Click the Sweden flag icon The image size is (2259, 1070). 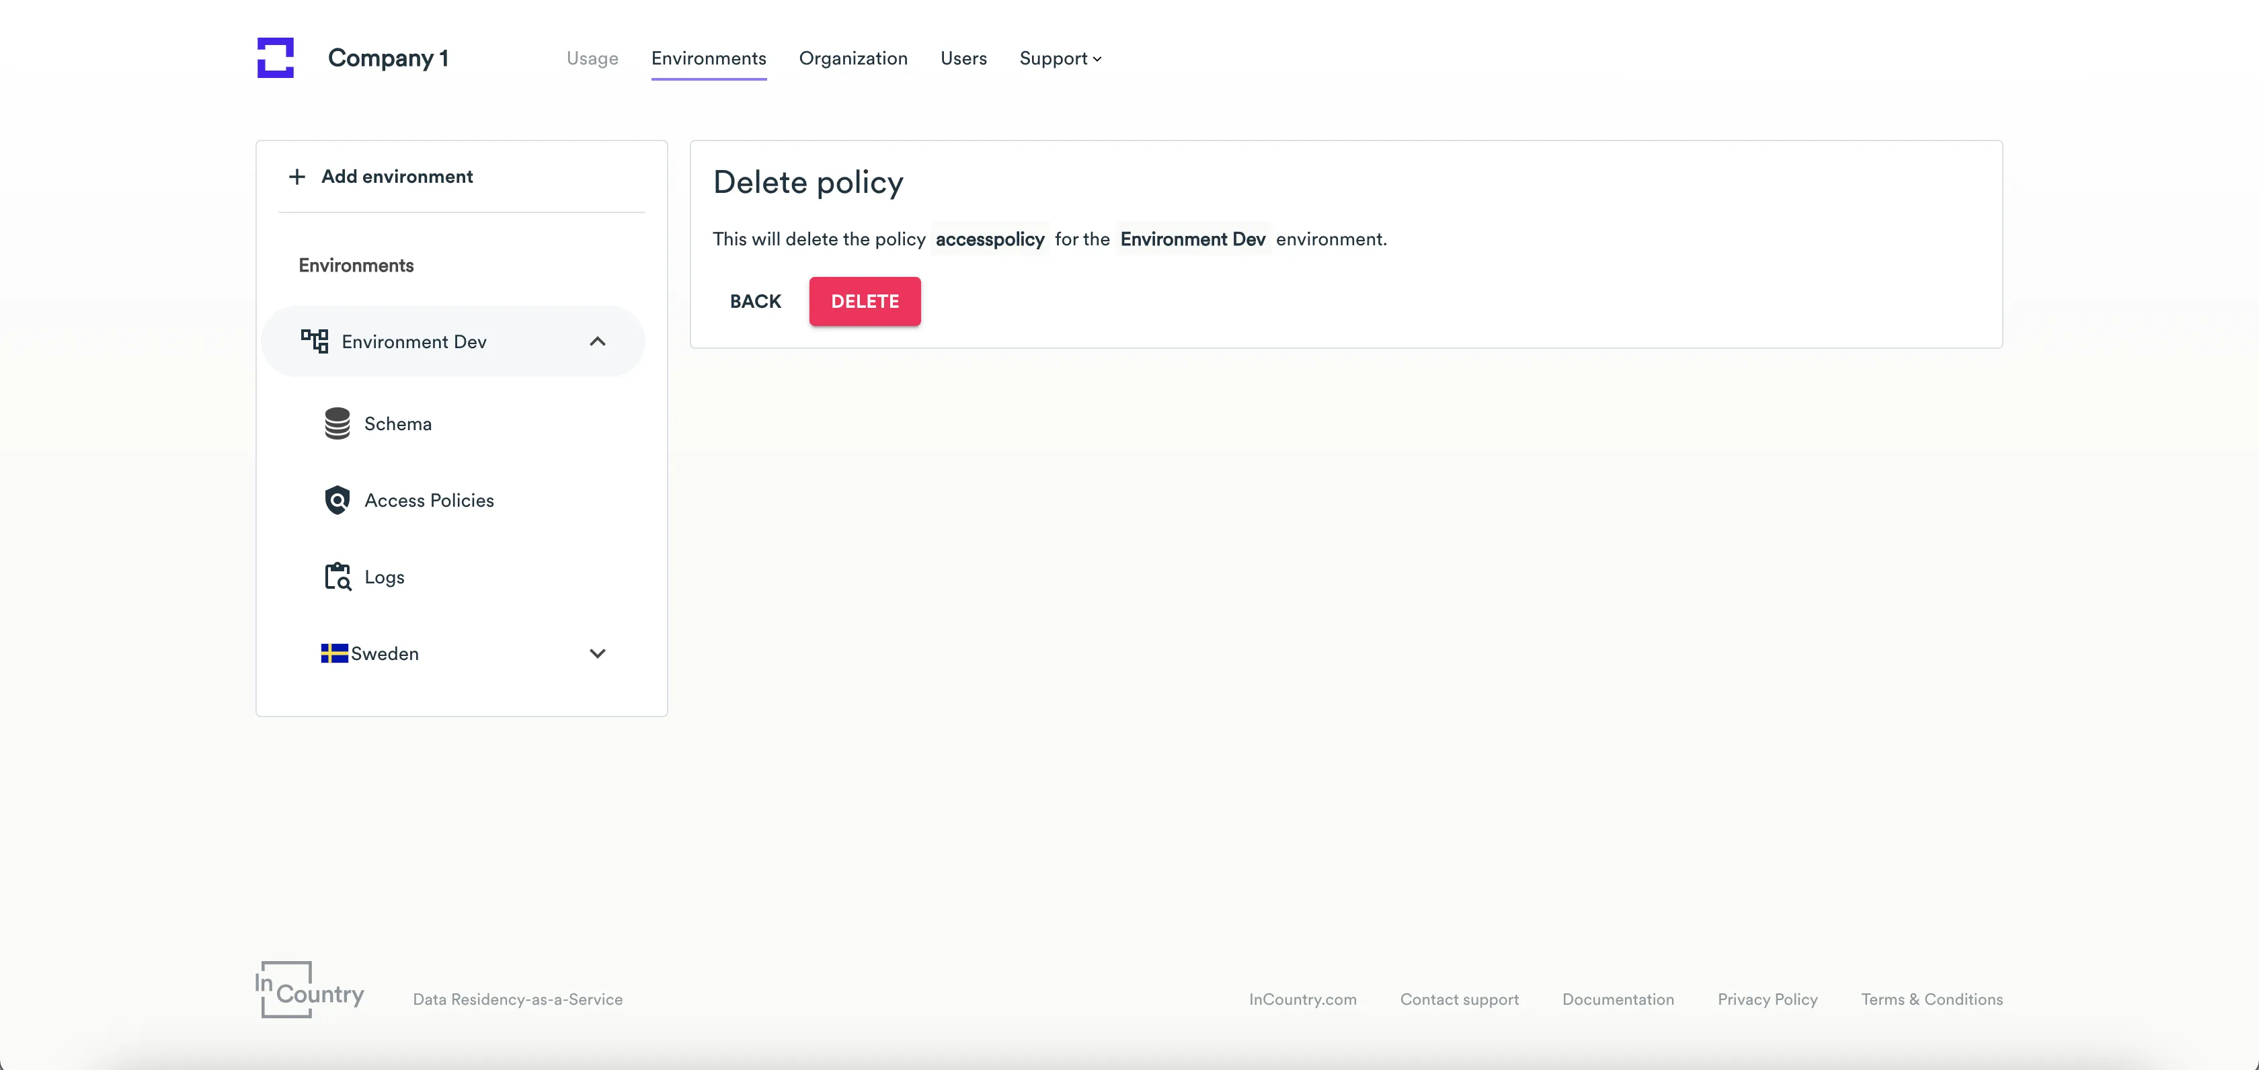click(x=333, y=653)
